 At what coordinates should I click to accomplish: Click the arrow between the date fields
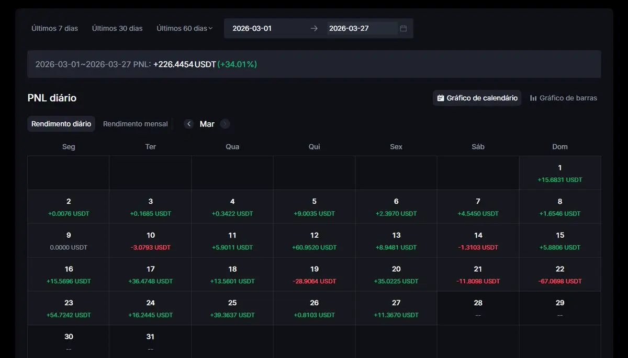click(314, 28)
